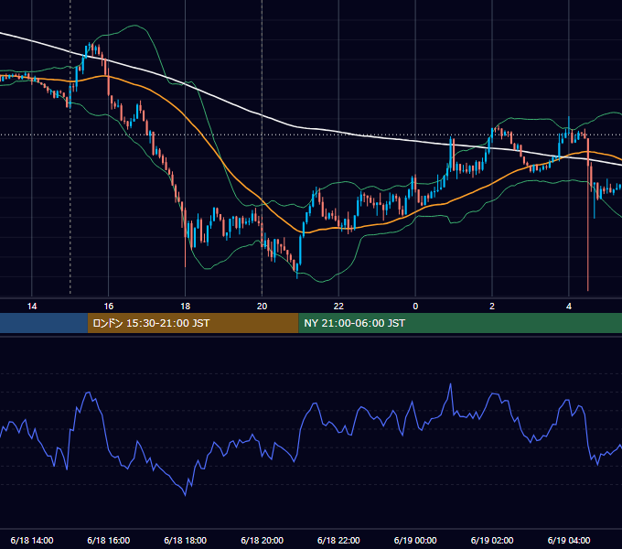This screenshot has width=622, height=549.
Task: Click hour label 14 on price chart axis
Action: [32, 307]
